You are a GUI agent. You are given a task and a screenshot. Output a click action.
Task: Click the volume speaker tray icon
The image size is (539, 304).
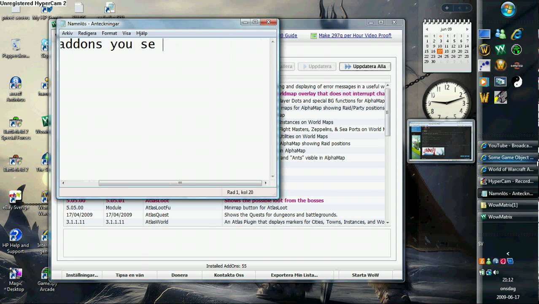click(x=496, y=272)
